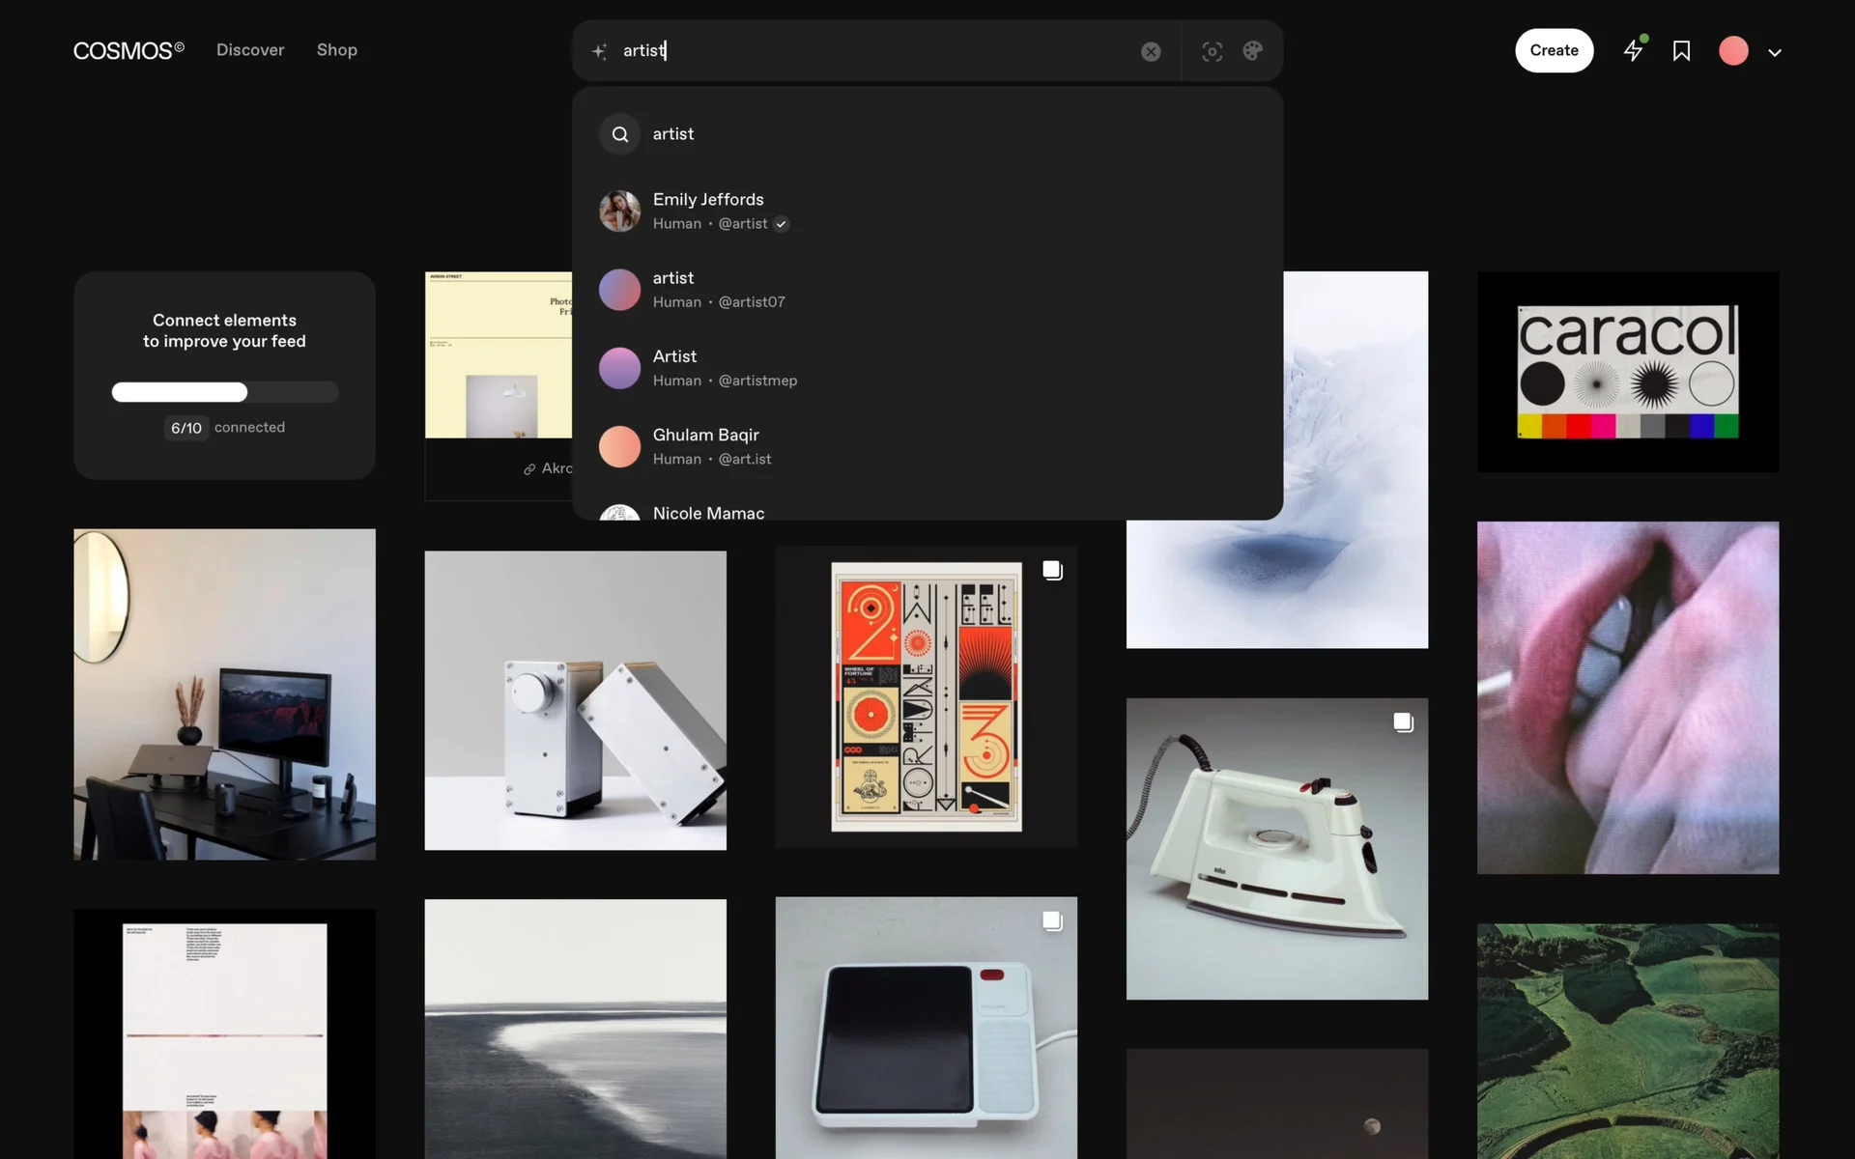Viewport: 1855px width, 1159px height.
Task: Open the Shop page
Action: coord(336,50)
